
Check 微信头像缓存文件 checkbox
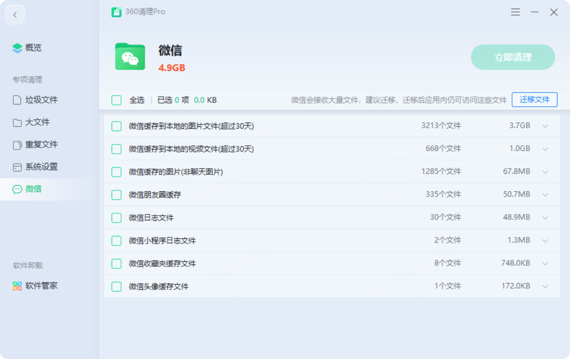[116, 286]
